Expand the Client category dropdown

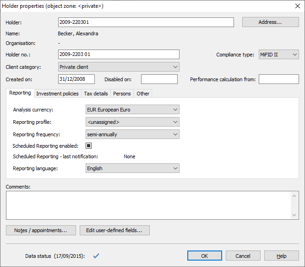(x=119, y=67)
